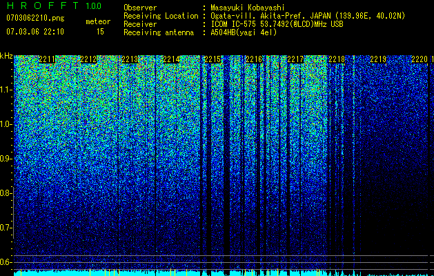Click the ICOM IC-575 53.7492 receiver line
Screen dimensions: 434x276
pos(277,24)
